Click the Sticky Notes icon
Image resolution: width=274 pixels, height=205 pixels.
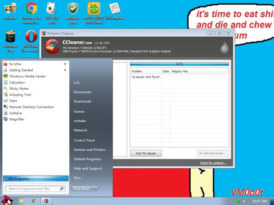point(6,88)
